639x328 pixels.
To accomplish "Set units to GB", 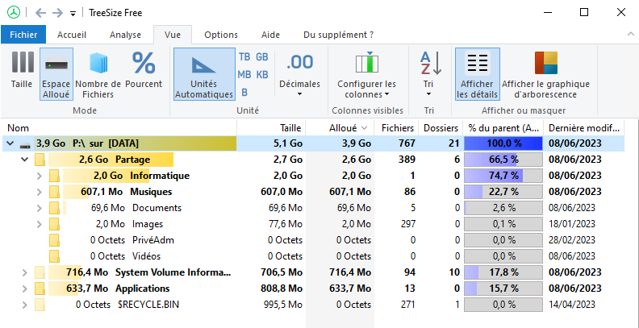I will point(262,56).
